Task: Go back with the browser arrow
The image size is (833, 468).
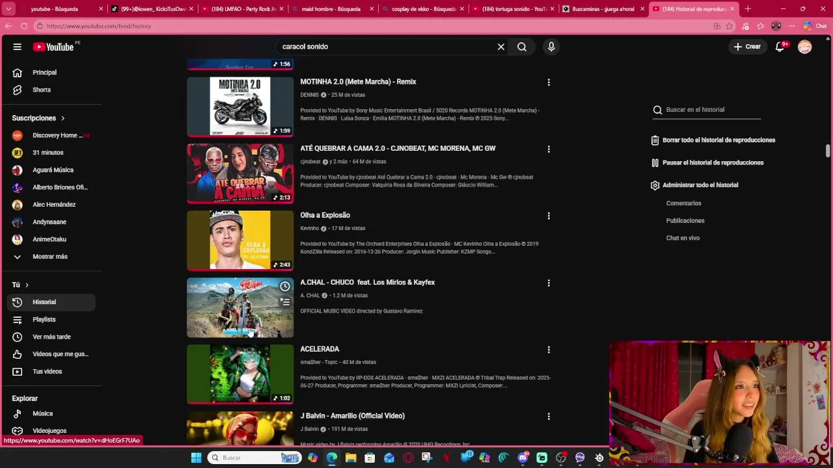Action: 8,26
